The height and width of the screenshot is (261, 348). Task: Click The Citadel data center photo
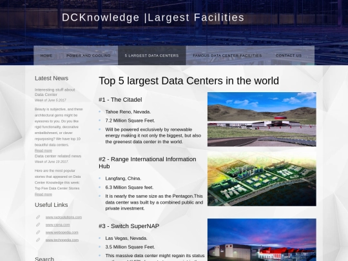pos(262,119)
